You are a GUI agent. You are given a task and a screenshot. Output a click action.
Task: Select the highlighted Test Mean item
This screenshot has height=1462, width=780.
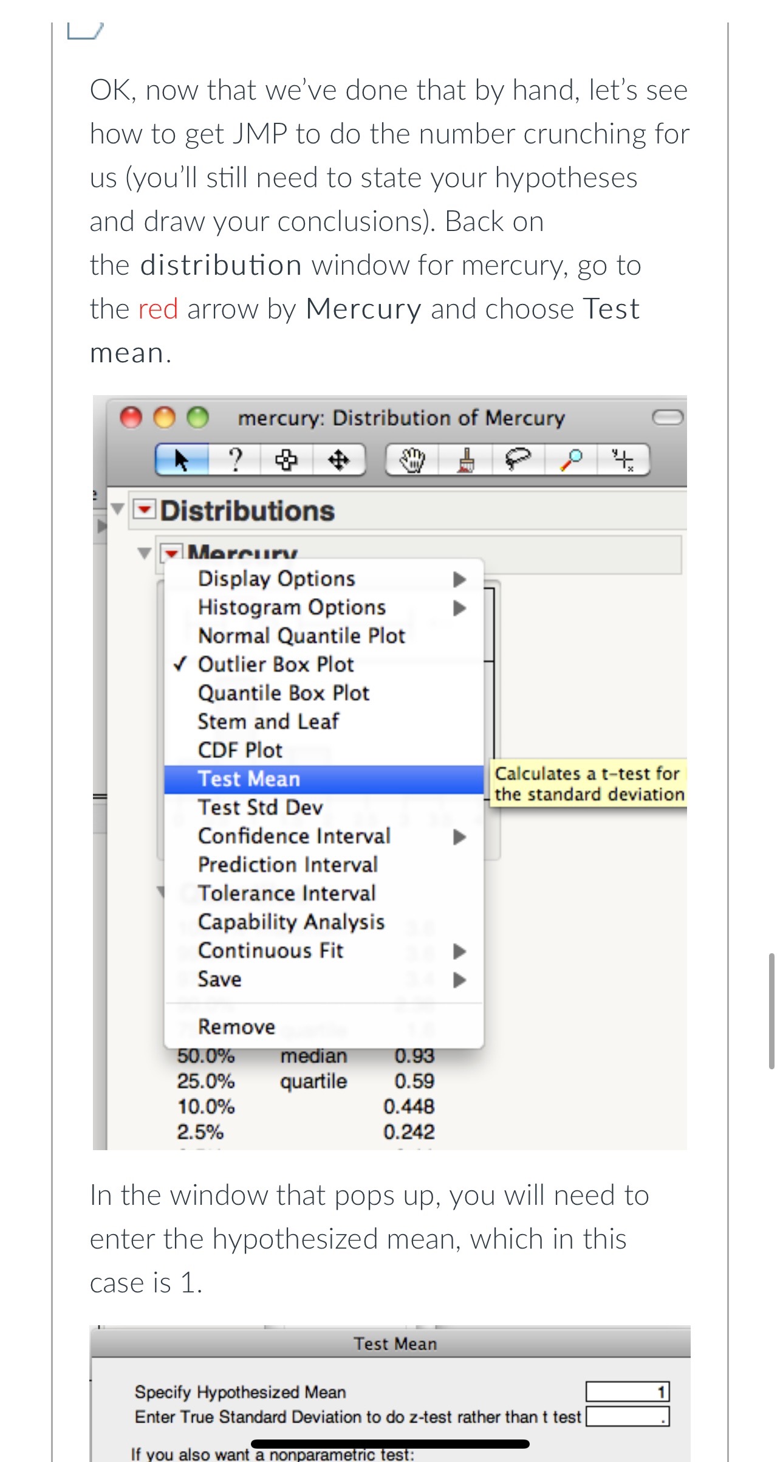click(324, 779)
